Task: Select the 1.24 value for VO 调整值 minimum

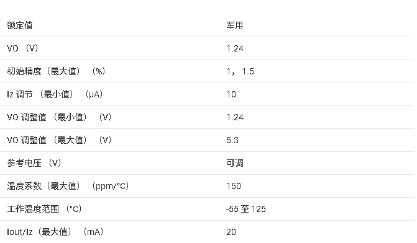Action: coord(235,117)
